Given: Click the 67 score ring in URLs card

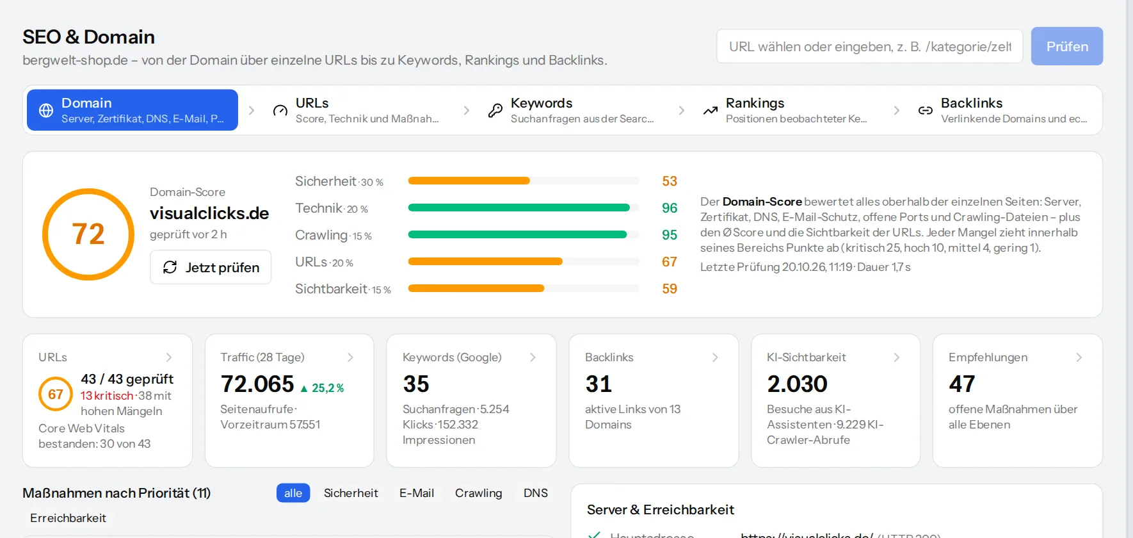Looking at the screenshot, I should click(x=56, y=394).
